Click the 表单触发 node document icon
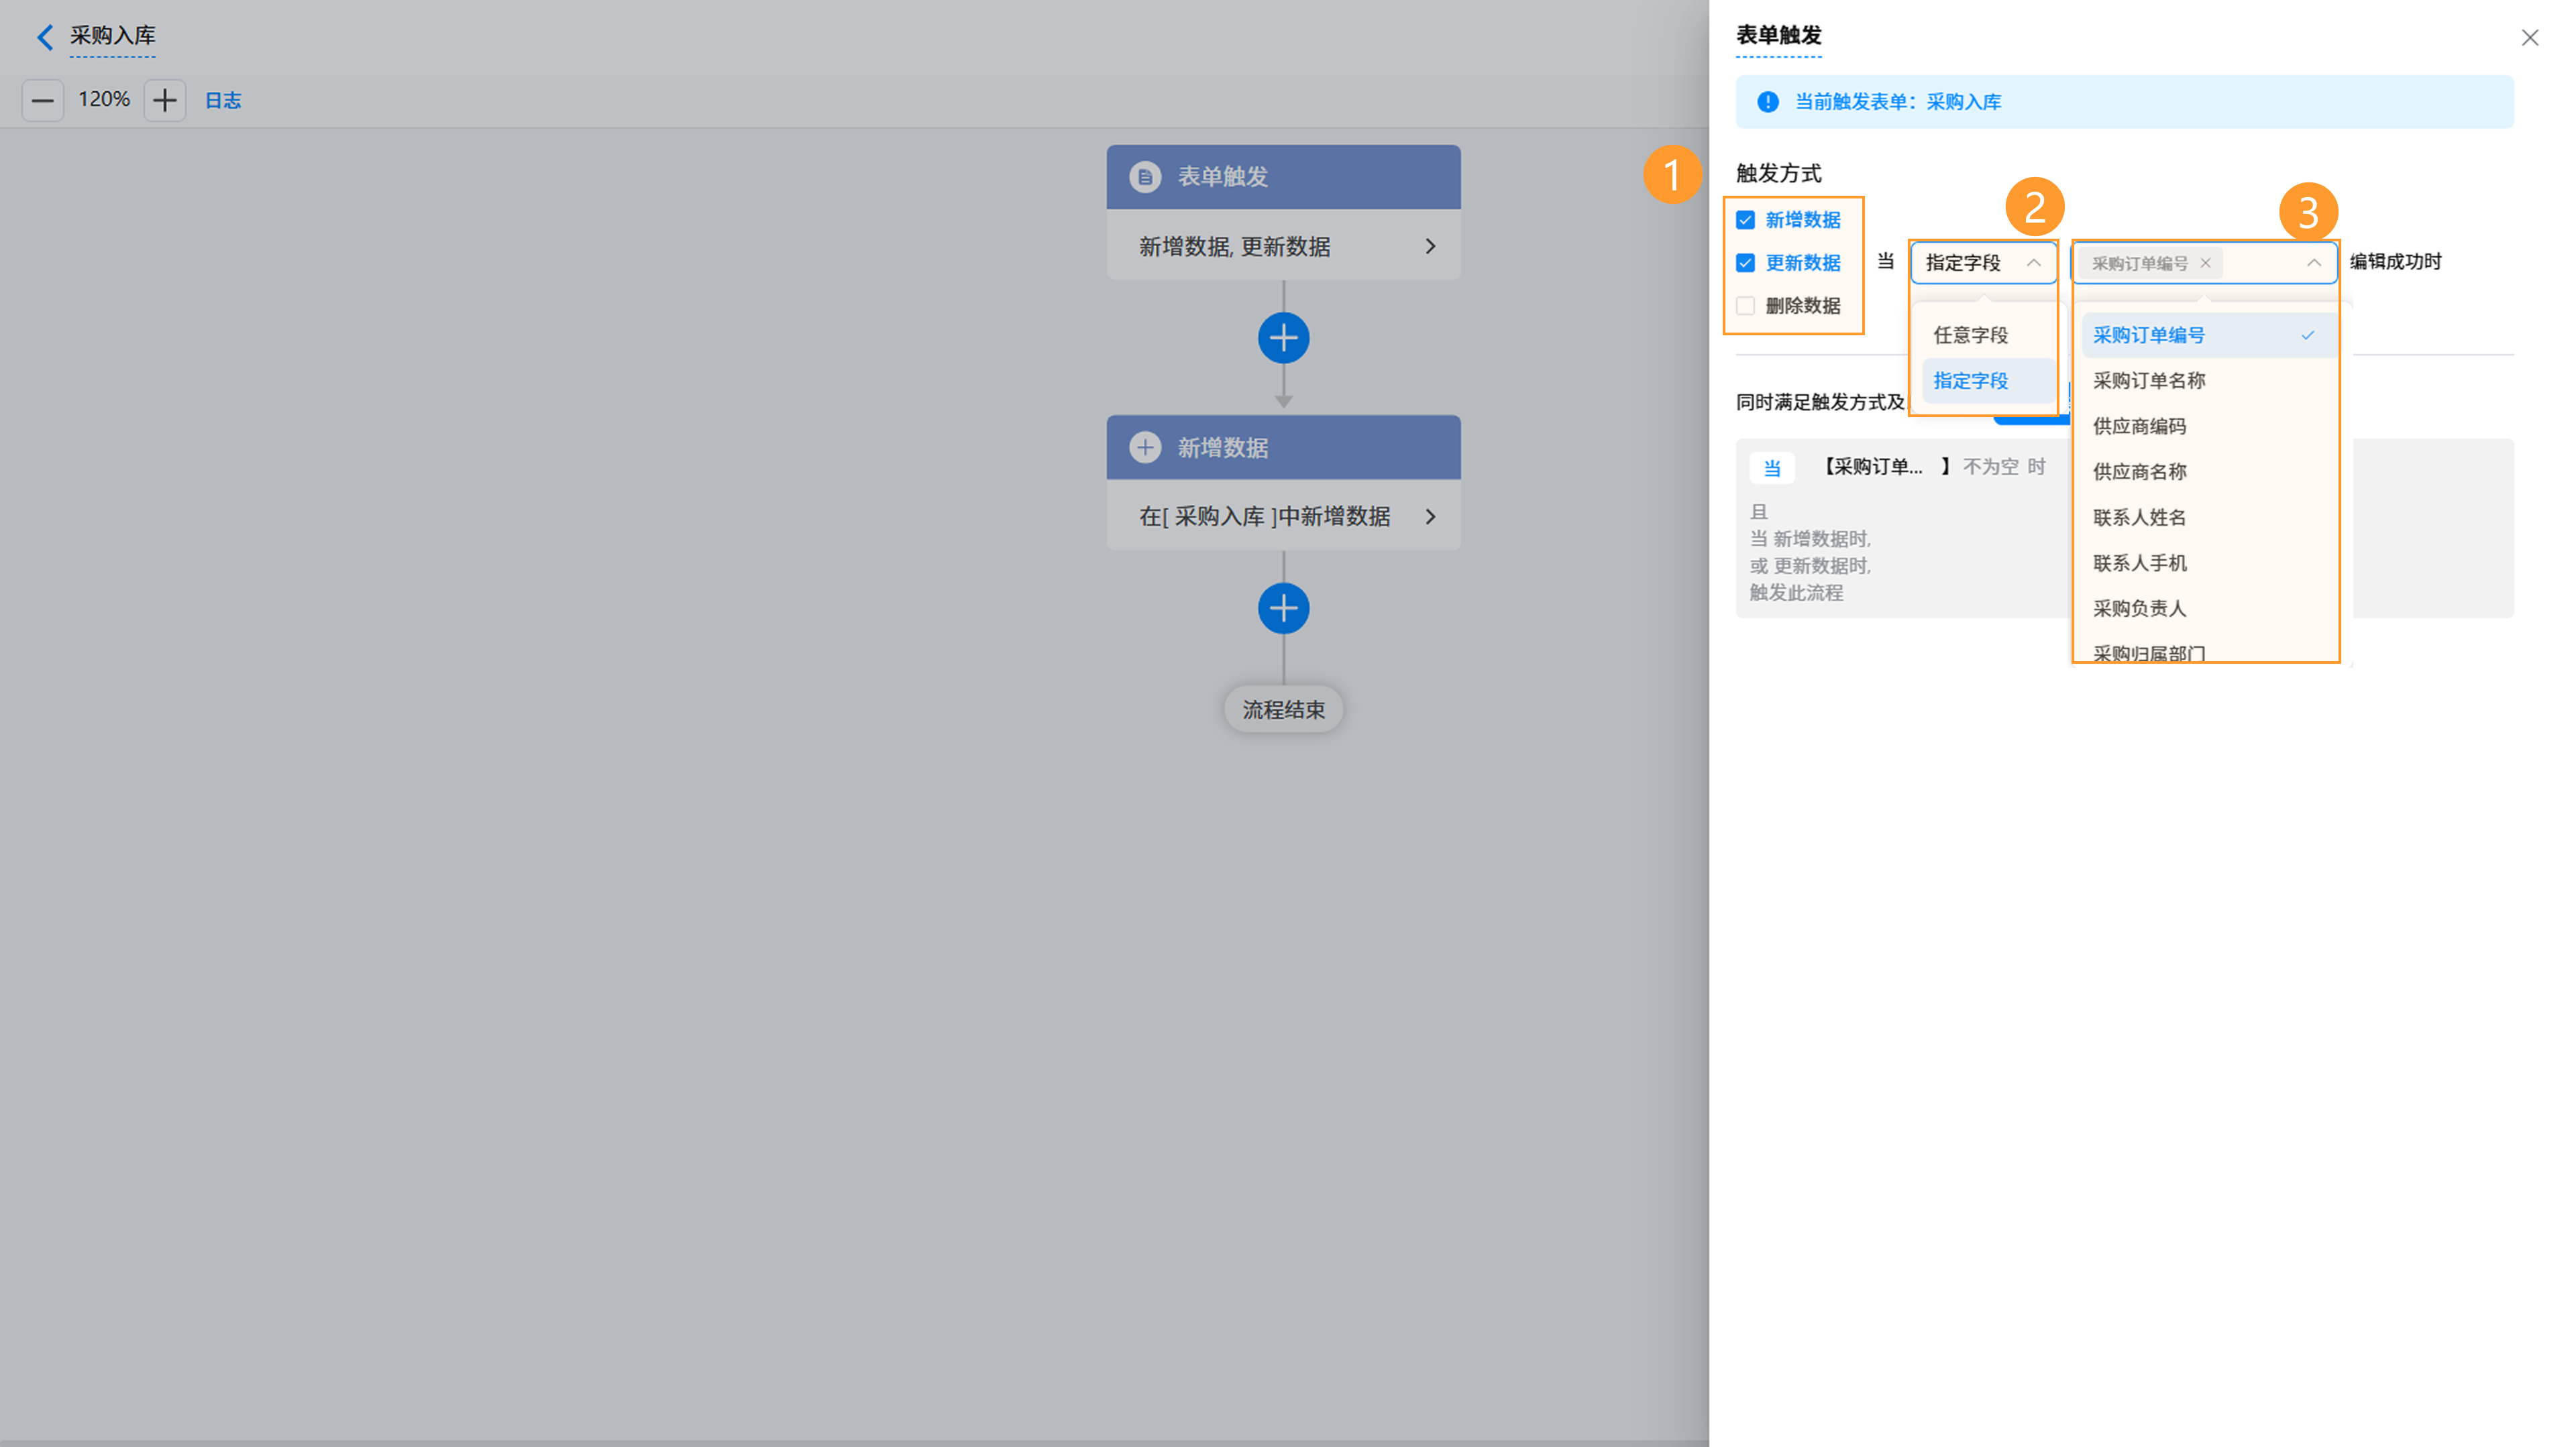This screenshot has height=1447, width=2576. 1145,177
